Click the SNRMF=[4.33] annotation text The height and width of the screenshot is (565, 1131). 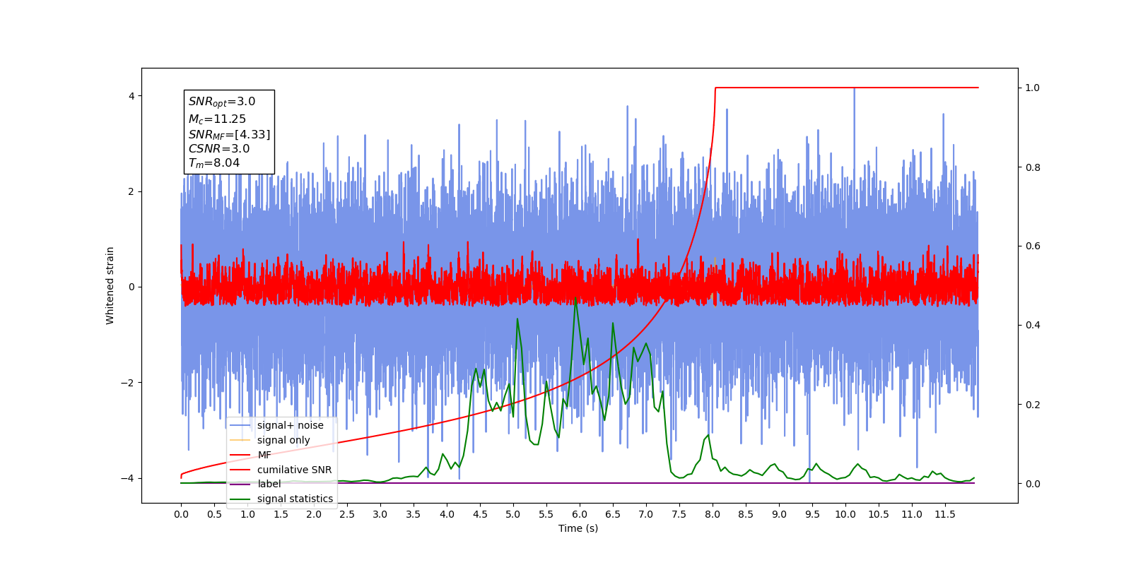click(229, 134)
